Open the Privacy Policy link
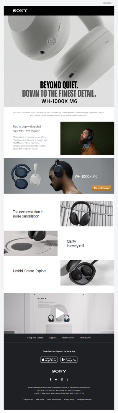Viewport: 118px width, 413px height. [x=69, y=399]
